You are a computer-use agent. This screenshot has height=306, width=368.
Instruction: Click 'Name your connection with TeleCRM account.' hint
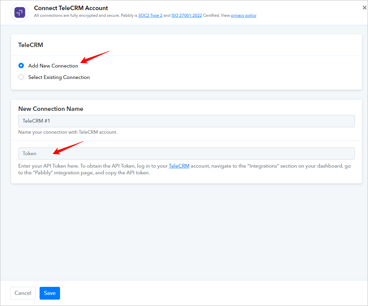(x=68, y=132)
